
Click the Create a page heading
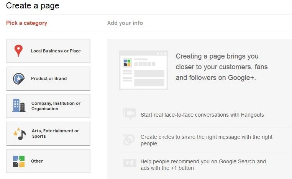click(x=33, y=6)
